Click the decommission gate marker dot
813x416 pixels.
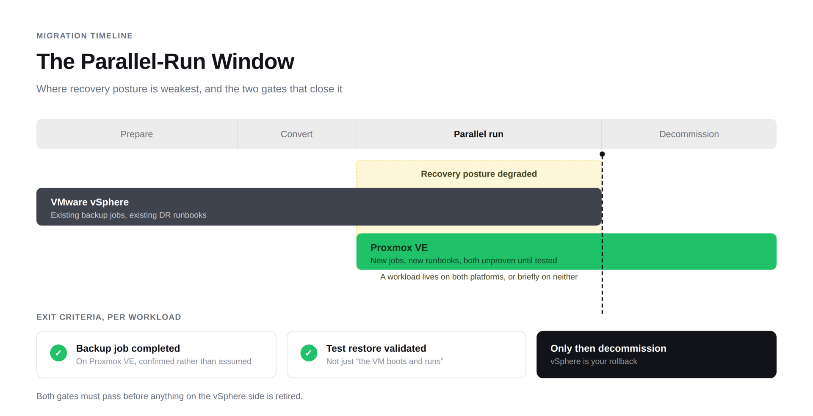coord(602,154)
